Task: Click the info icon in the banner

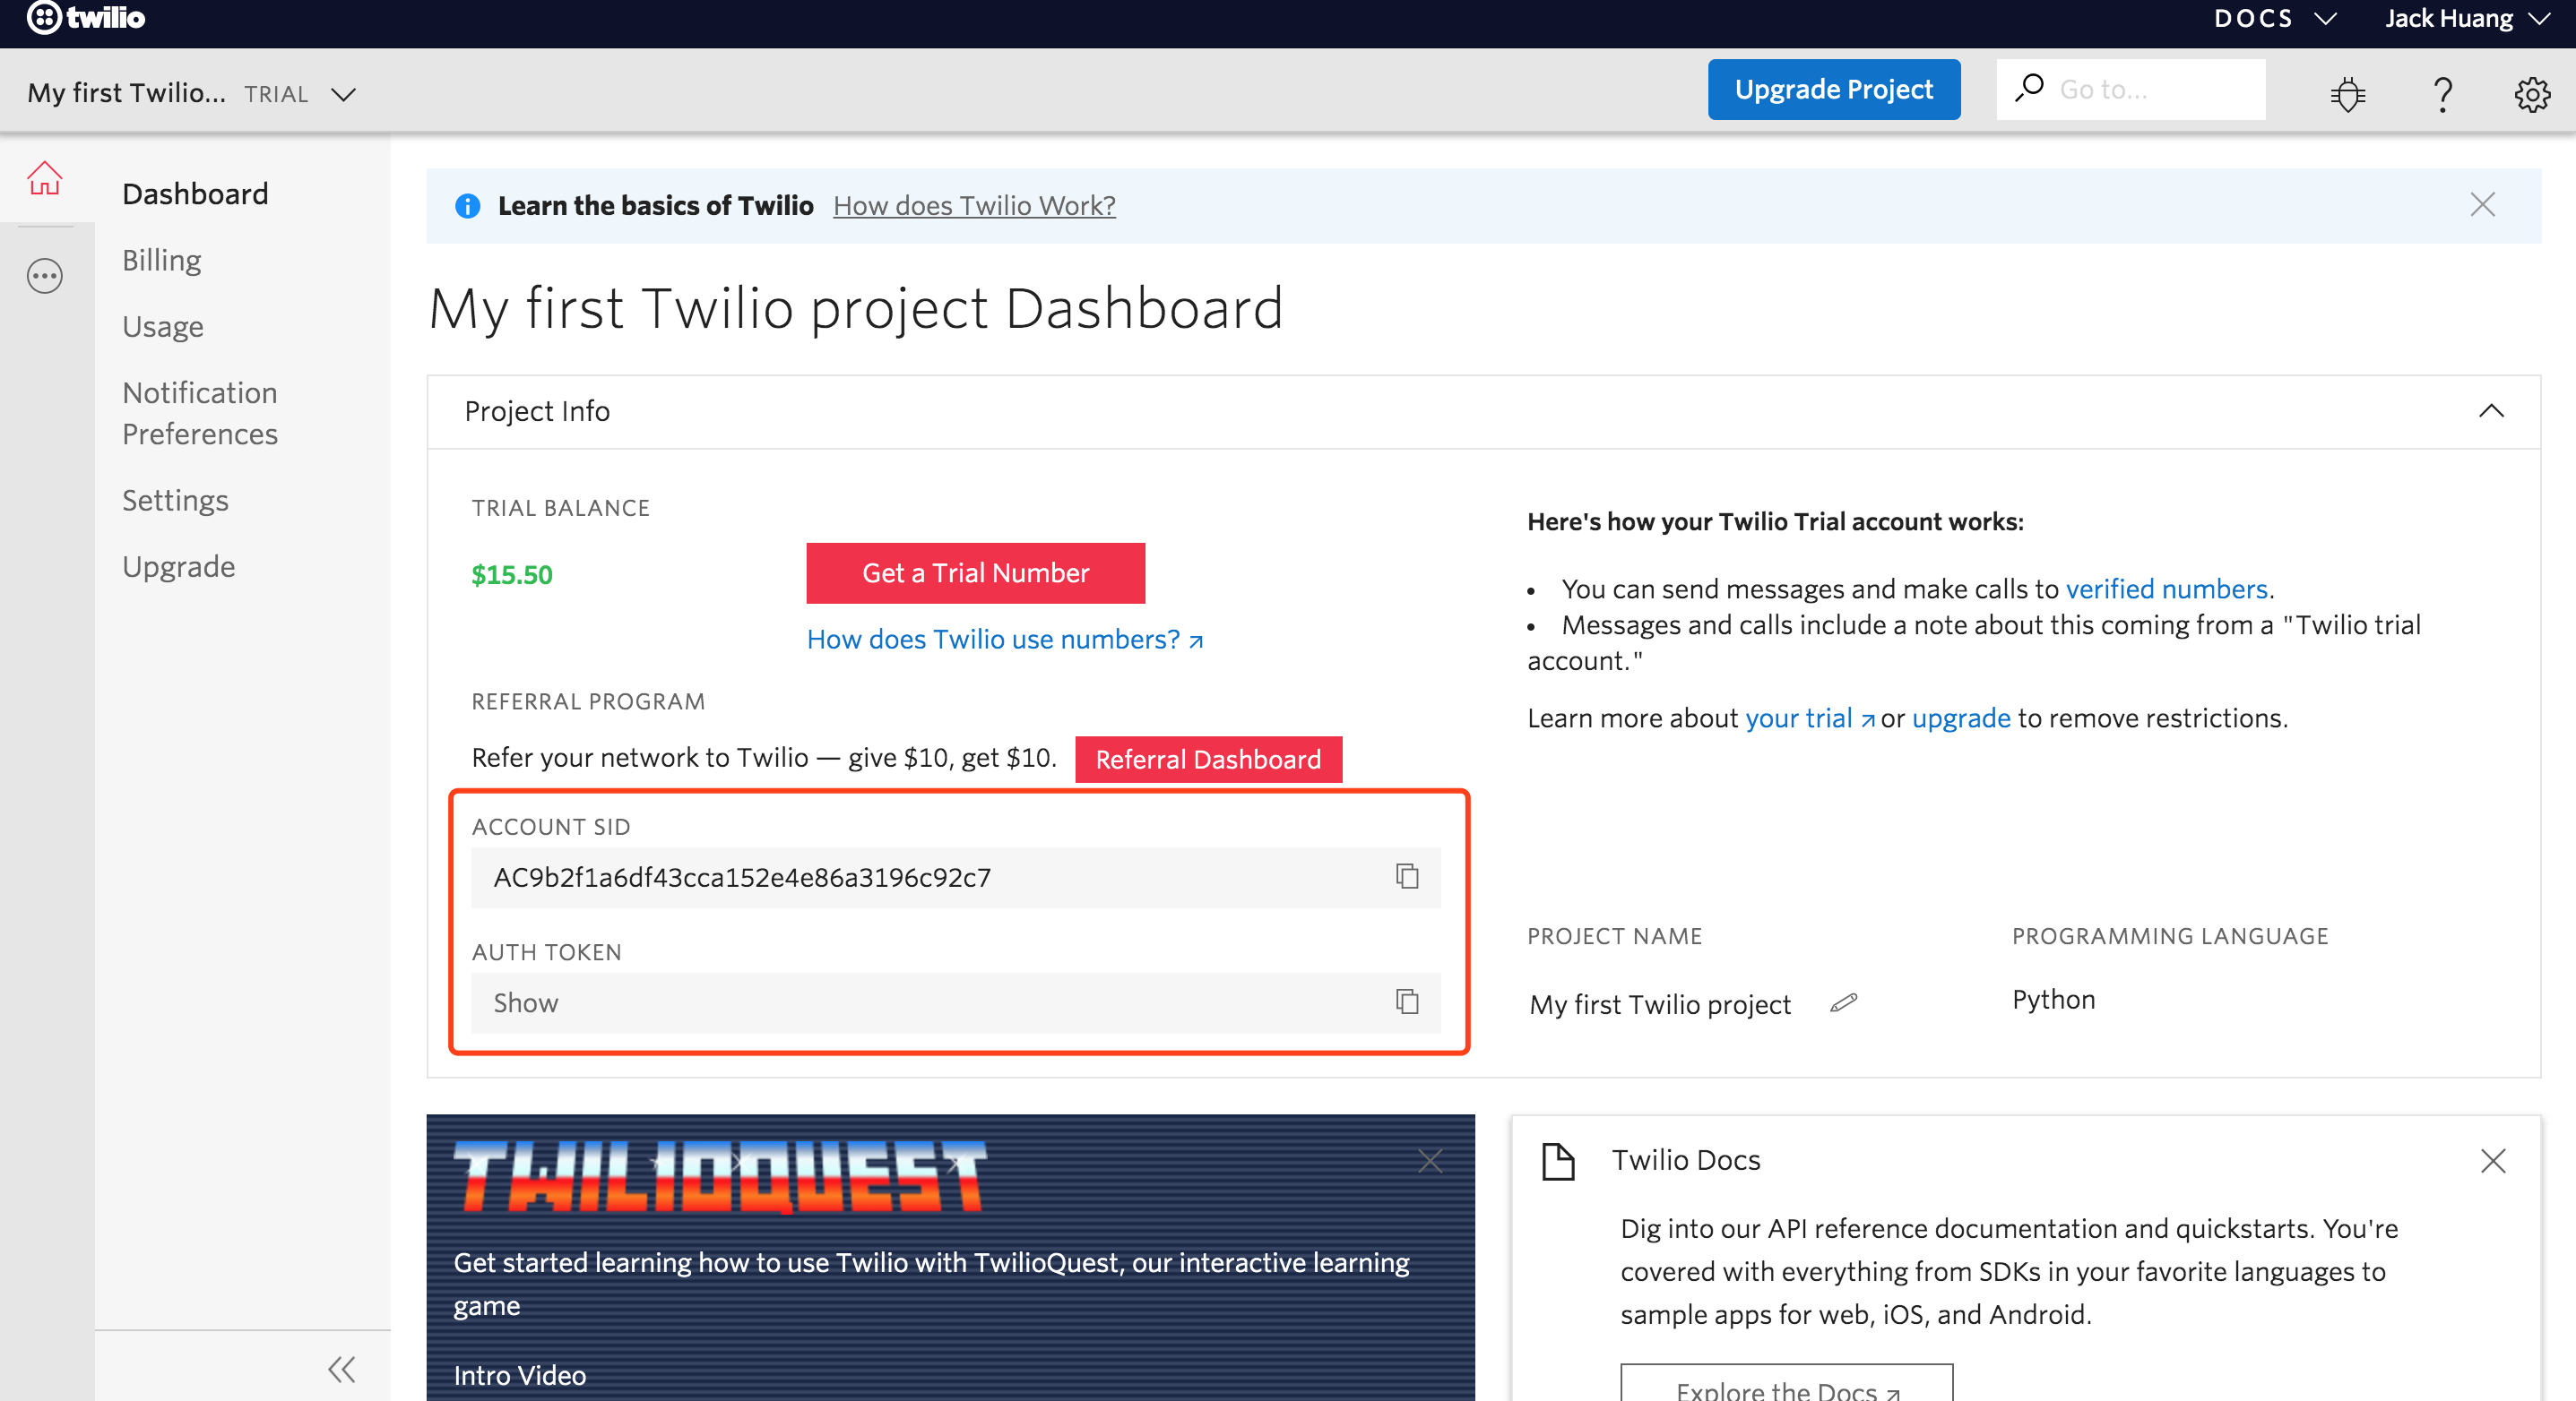Action: (467, 206)
